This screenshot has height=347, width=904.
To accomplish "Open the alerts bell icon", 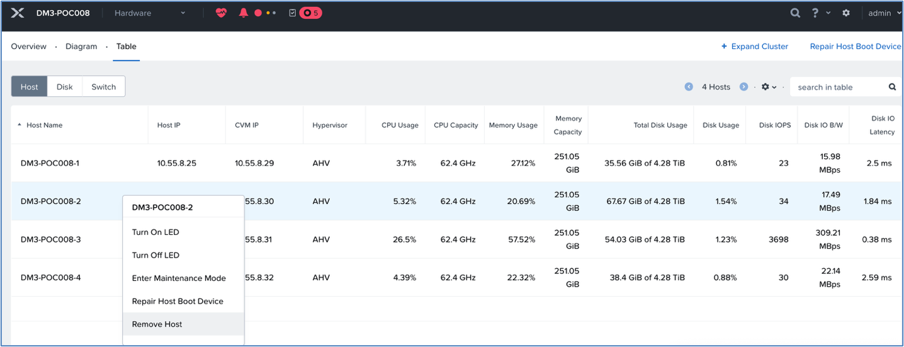I will click(244, 13).
